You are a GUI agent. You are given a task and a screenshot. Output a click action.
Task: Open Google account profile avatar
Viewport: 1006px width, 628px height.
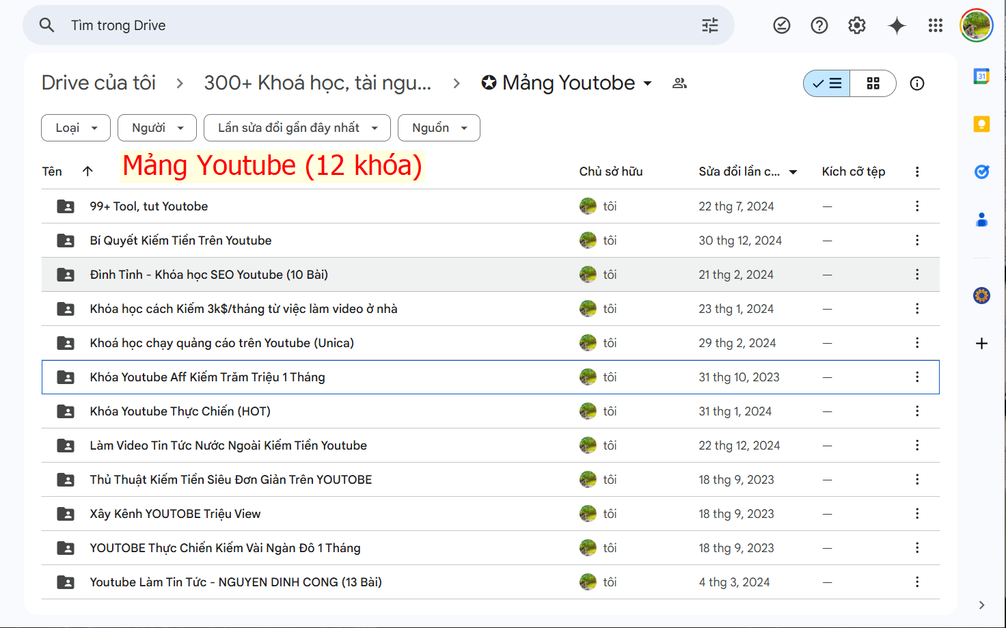[x=977, y=25]
